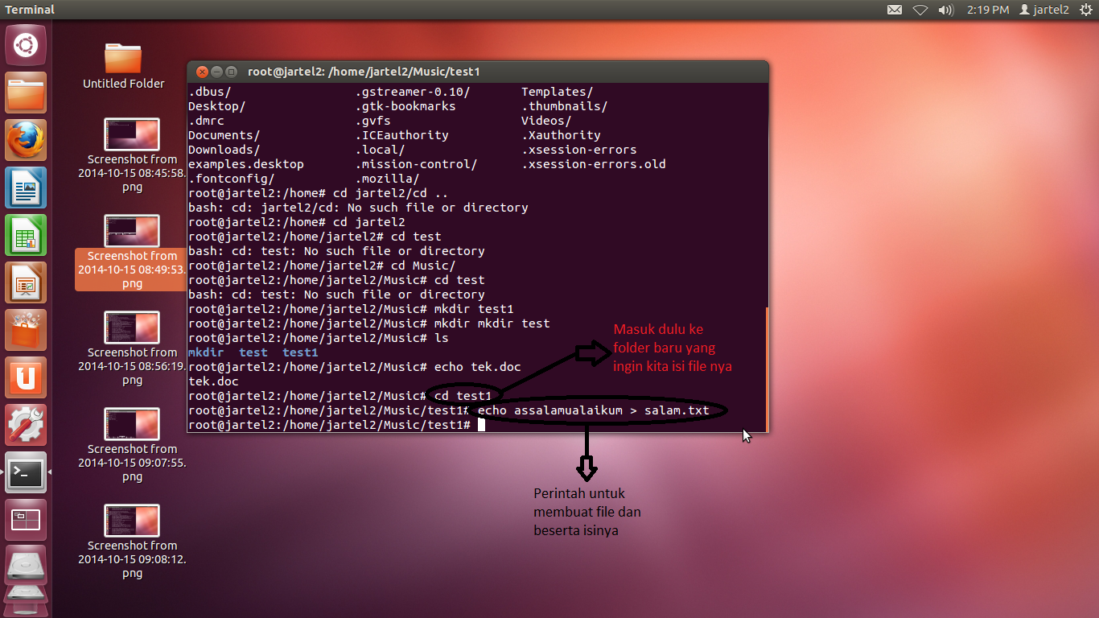This screenshot has width=1099, height=618.
Task: Select the Screenshot from 08:56:19 file
Action: [x=132, y=348]
